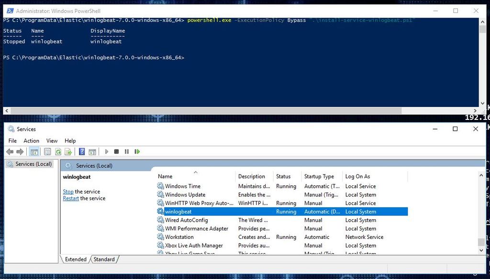
Task: Toggle the Show/Hide Console Tree icon
Action: [x=34, y=151]
